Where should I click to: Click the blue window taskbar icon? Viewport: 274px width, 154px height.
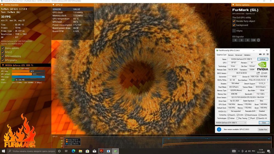coord(108,151)
